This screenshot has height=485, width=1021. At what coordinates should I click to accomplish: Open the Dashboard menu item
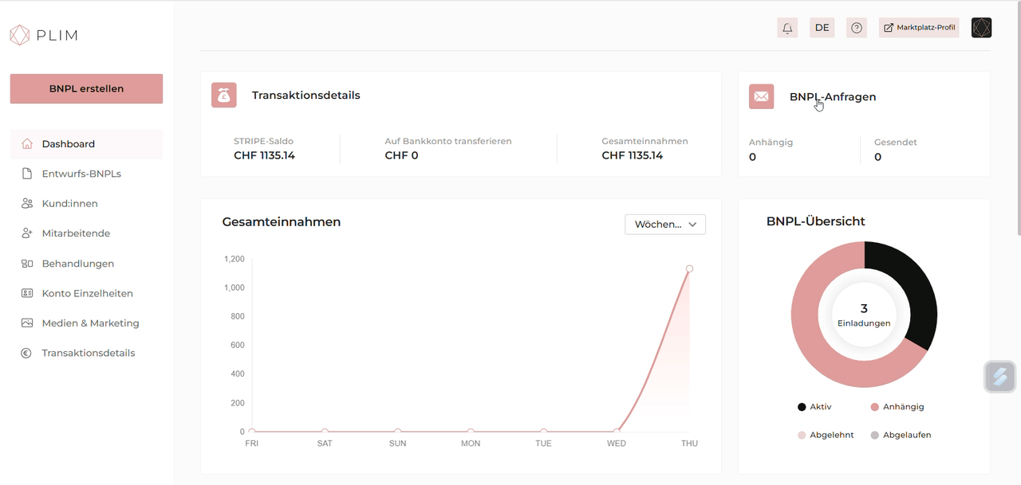[86, 144]
